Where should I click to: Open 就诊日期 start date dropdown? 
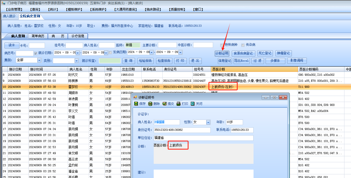point(78,52)
